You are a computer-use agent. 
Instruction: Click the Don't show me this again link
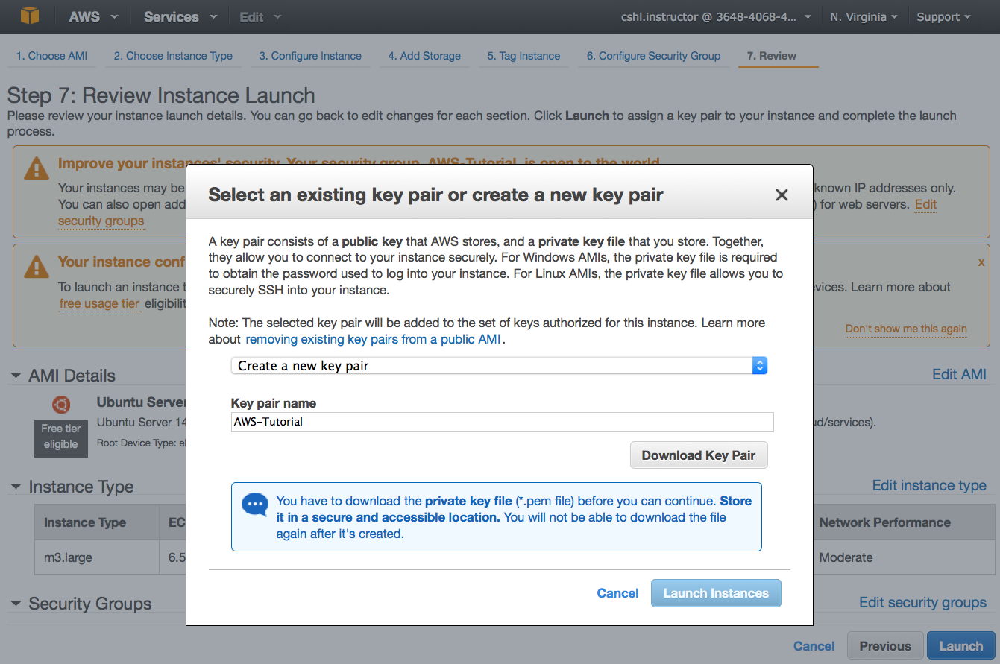point(906,329)
